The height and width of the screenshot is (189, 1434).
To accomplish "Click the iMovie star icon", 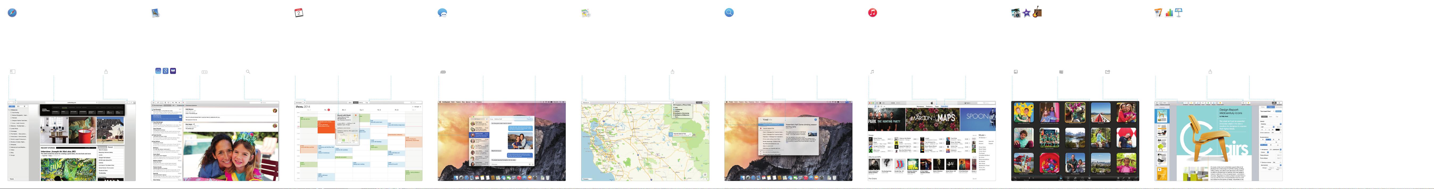I will (x=1026, y=13).
